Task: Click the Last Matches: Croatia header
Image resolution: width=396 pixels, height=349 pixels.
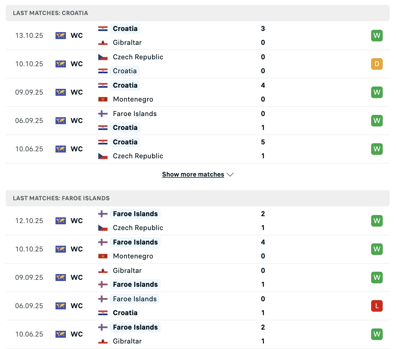Action: (x=51, y=13)
